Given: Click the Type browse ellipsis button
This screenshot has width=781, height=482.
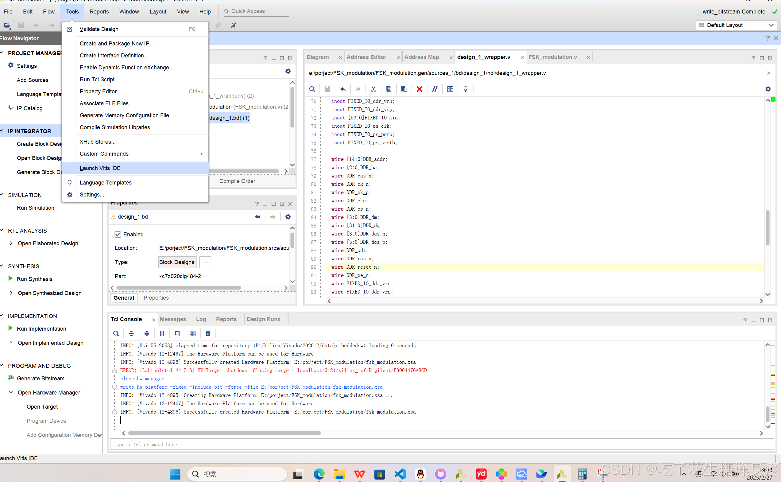Looking at the screenshot, I should 205,262.
